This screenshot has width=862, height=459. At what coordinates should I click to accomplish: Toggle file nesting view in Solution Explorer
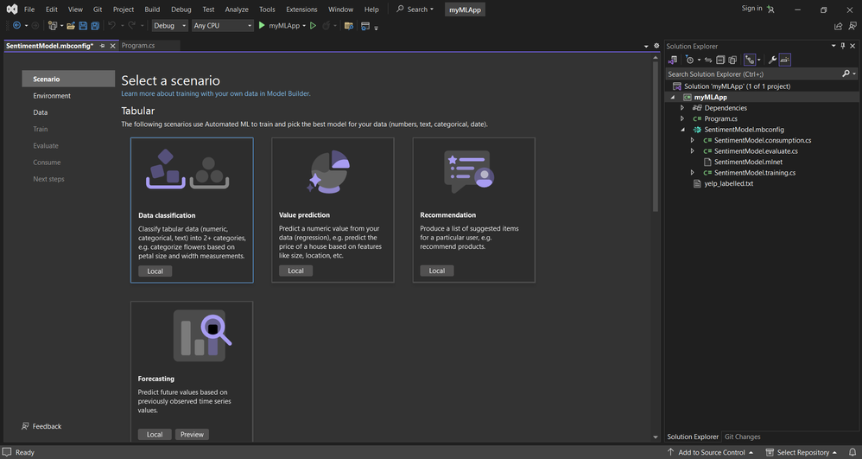click(x=750, y=60)
